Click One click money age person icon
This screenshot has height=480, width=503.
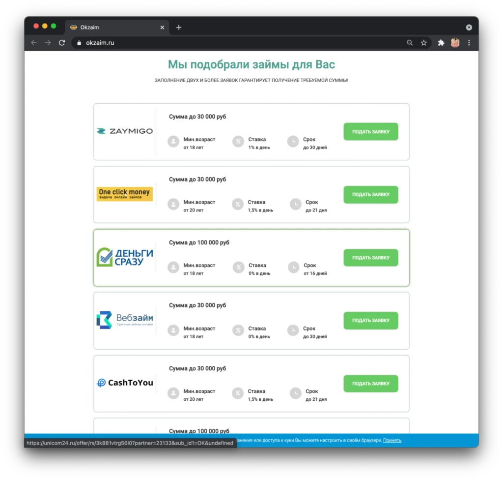coord(173,204)
